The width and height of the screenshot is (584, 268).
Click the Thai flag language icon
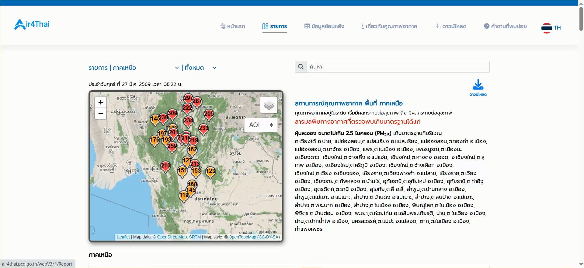pos(547,28)
